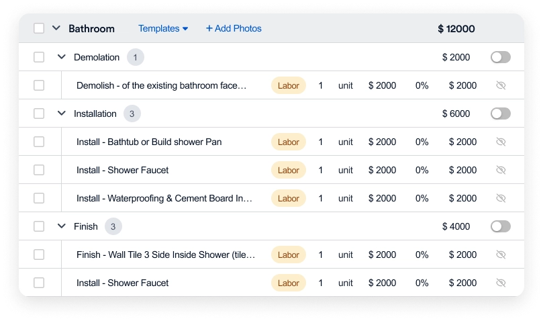Enable the Installation group toggle
The image size is (543, 321).
pos(500,113)
